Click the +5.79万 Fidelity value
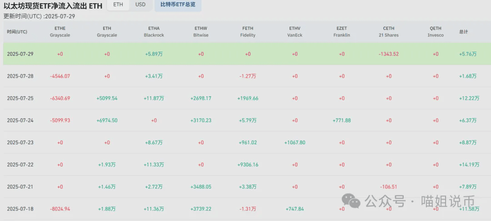The height and width of the screenshot is (221, 491). (x=248, y=121)
